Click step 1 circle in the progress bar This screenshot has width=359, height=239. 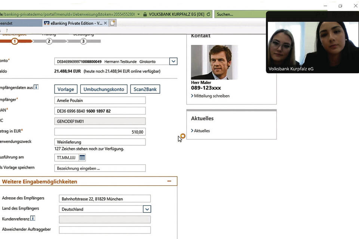pos(15,41)
